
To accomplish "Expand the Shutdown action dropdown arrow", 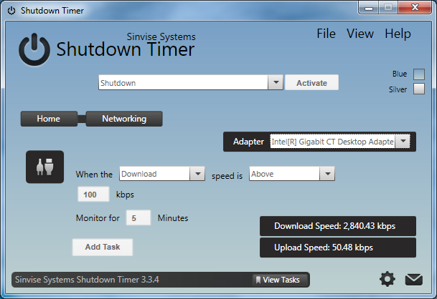I will coord(276,82).
